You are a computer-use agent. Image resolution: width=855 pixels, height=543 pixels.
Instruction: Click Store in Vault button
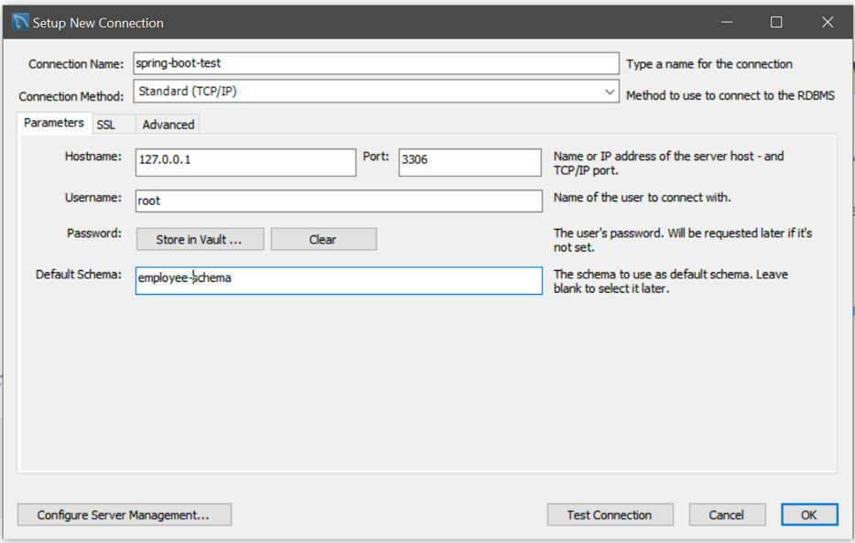[200, 239]
